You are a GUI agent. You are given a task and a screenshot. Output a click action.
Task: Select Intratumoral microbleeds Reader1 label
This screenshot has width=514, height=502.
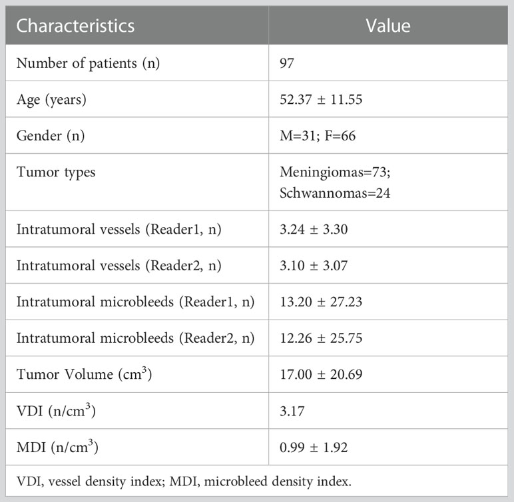click(135, 302)
